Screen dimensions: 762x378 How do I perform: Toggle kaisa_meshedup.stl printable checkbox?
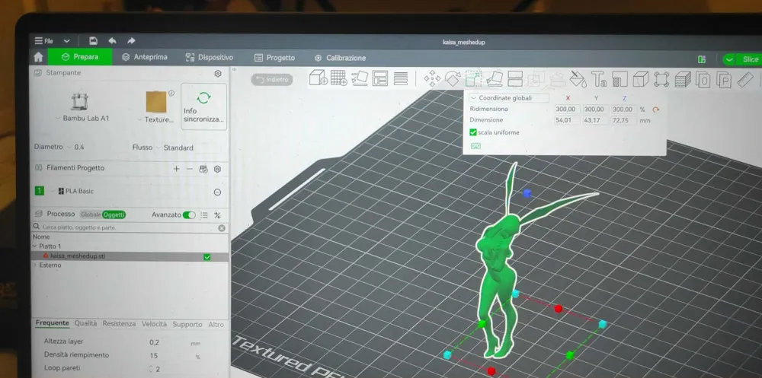207,257
